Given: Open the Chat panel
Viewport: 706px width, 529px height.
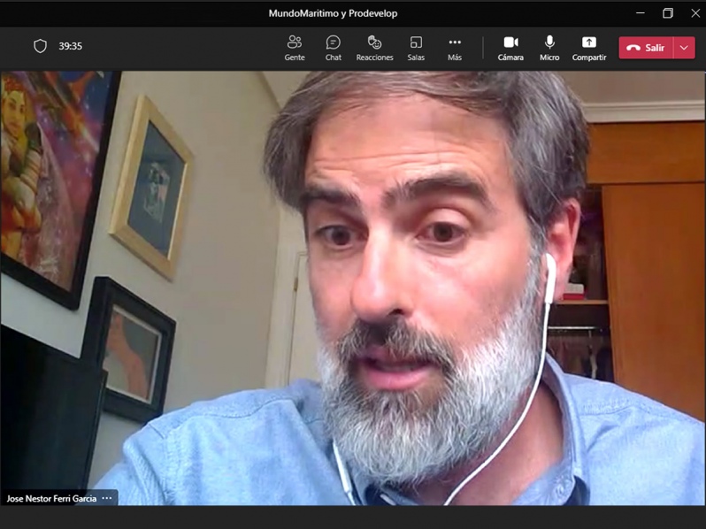Looking at the screenshot, I should pyautogui.click(x=334, y=48).
